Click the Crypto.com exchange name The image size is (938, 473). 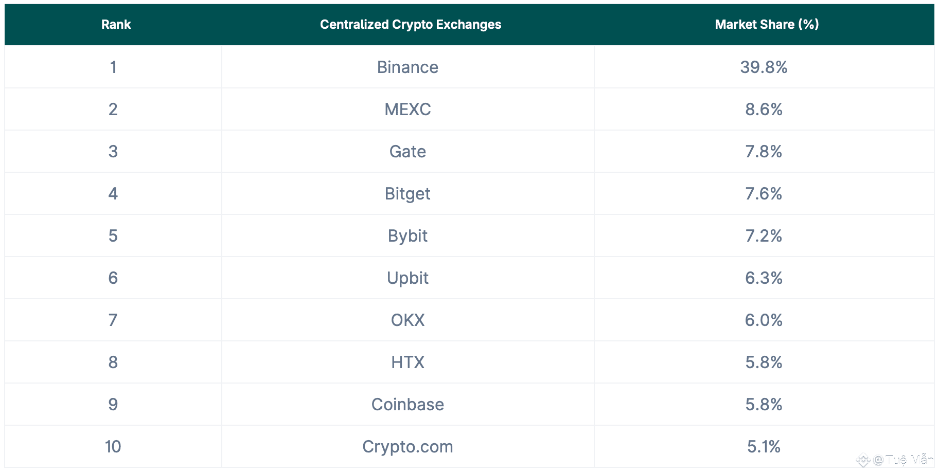click(408, 447)
